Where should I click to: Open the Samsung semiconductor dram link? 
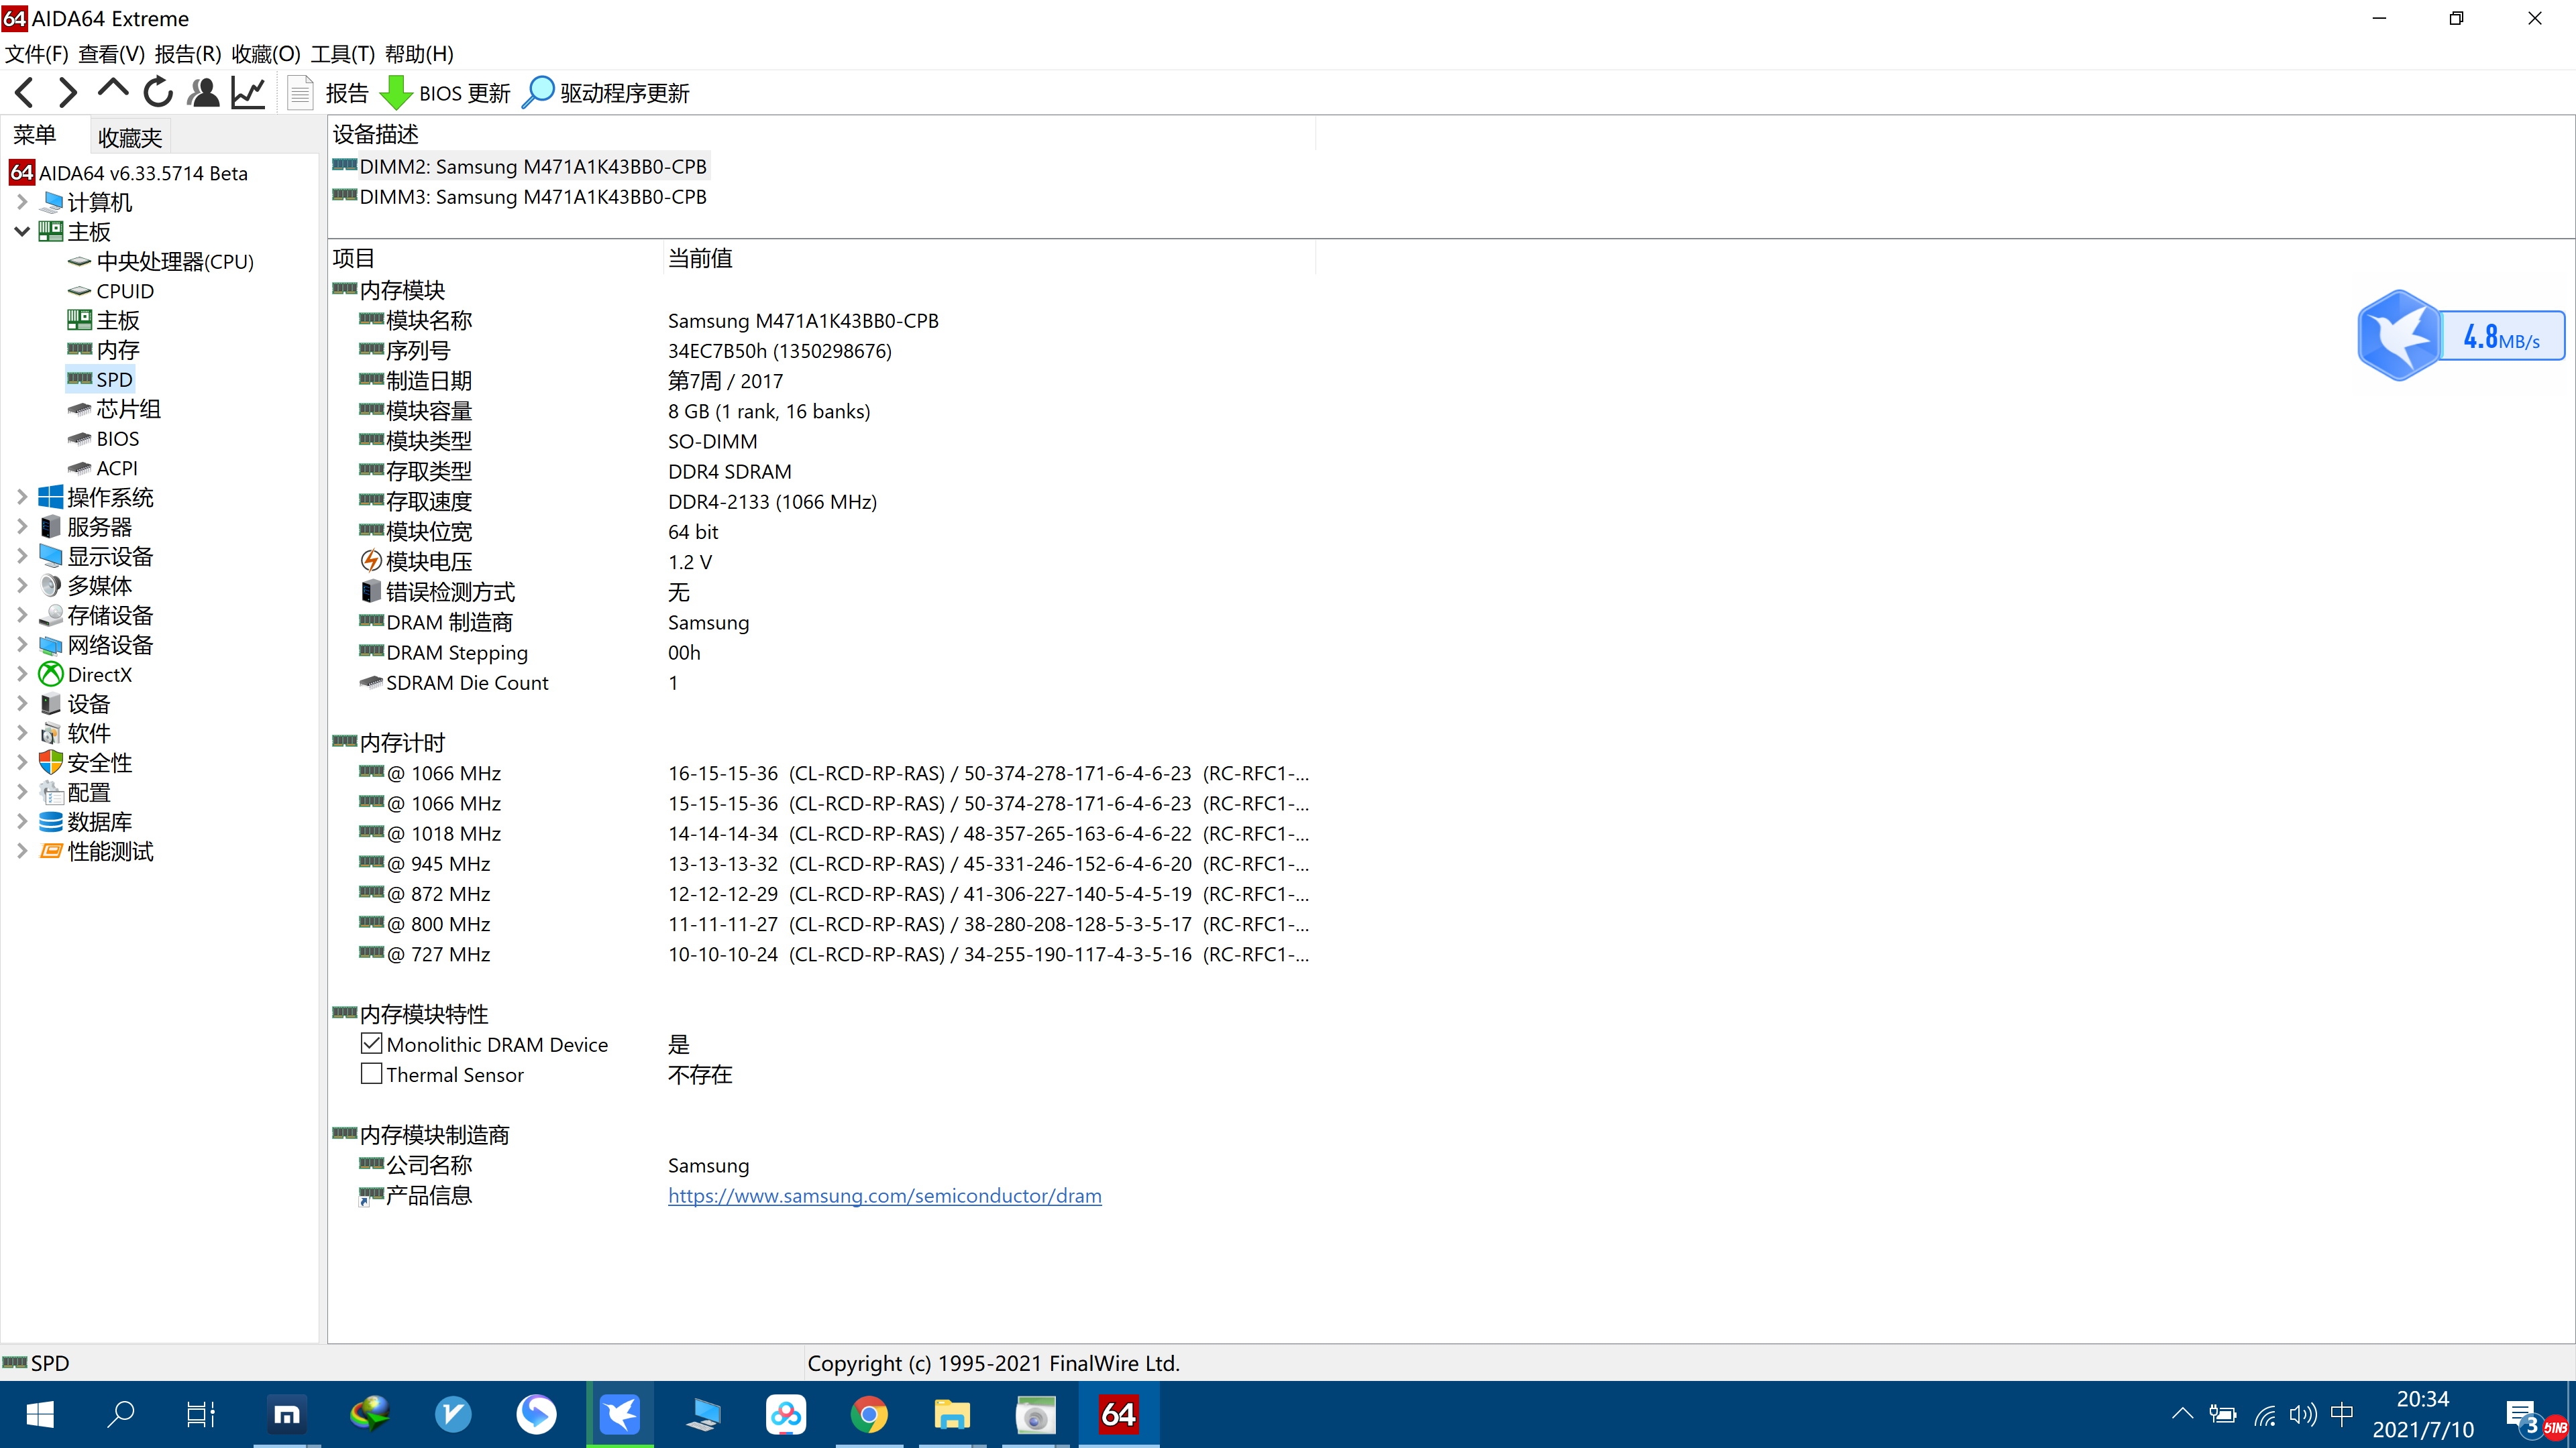click(884, 1195)
